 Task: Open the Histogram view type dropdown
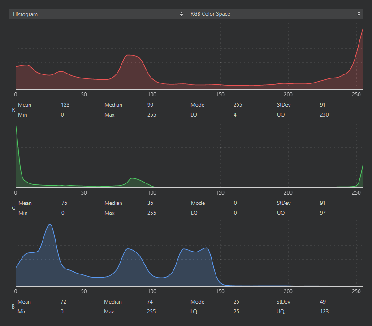coord(98,14)
